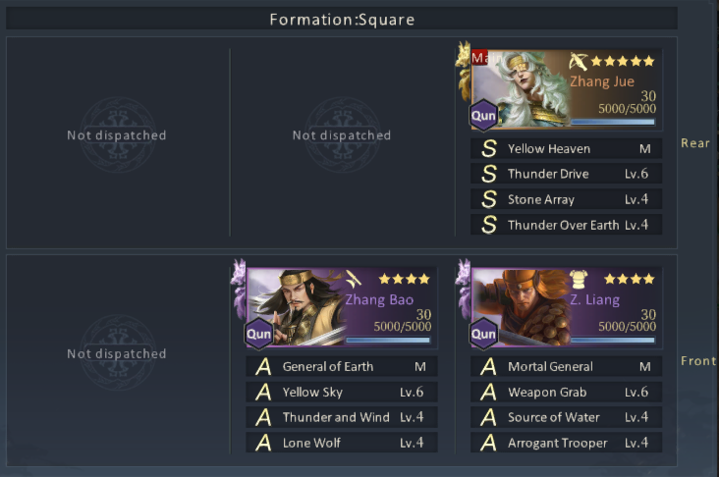Select the Stone Array skill row
The height and width of the screenshot is (477, 719).
point(567,199)
